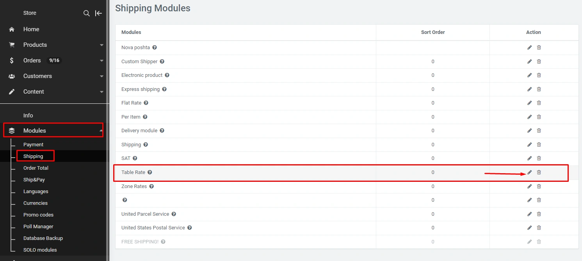Delete the United Parcel Service module

(x=539, y=214)
